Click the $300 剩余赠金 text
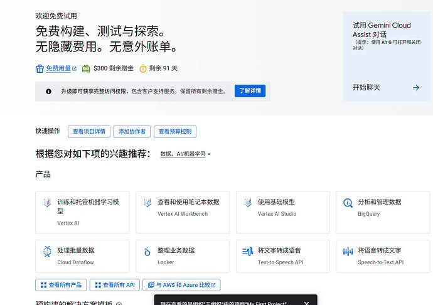Image resolution: width=433 pixels, height=305 pixels. [114, 68]
